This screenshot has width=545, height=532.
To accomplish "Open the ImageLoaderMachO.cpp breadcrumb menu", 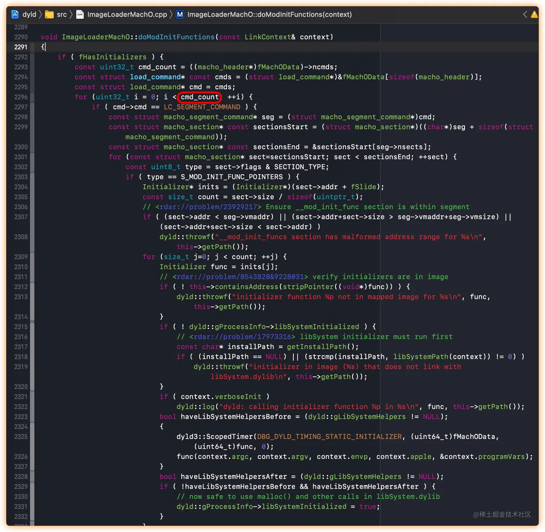I will (x=127, y=14).
